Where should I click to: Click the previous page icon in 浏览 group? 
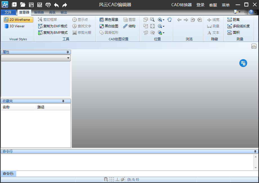tap(193, 20)
